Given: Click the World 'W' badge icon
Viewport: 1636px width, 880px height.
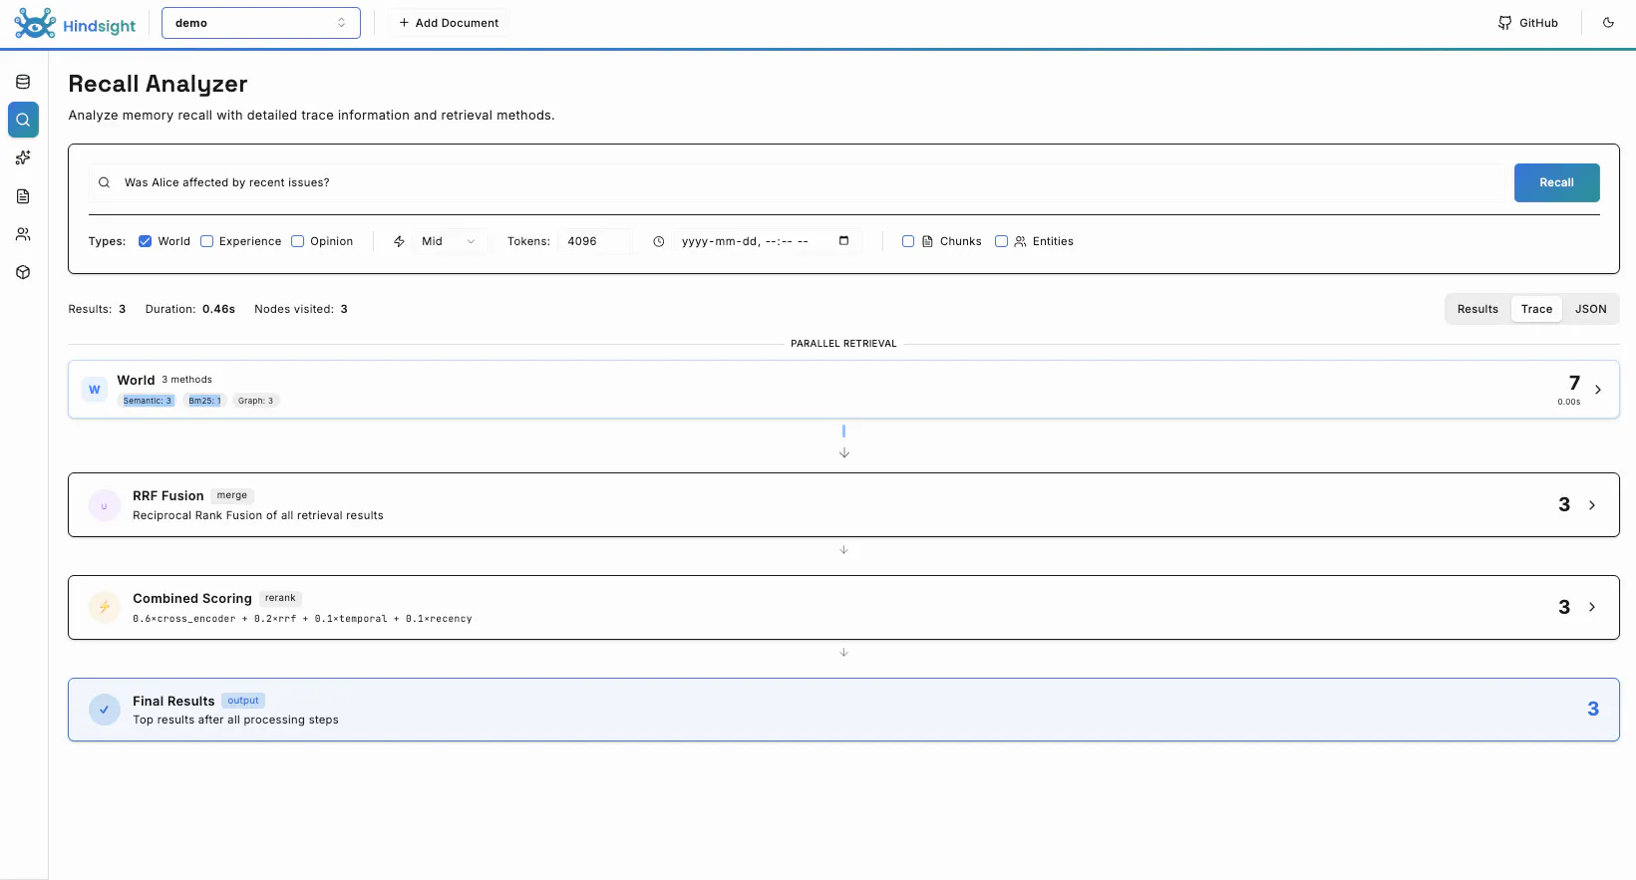Looking at the screenshot, I should pyautogui.click(x=95, y=390).
